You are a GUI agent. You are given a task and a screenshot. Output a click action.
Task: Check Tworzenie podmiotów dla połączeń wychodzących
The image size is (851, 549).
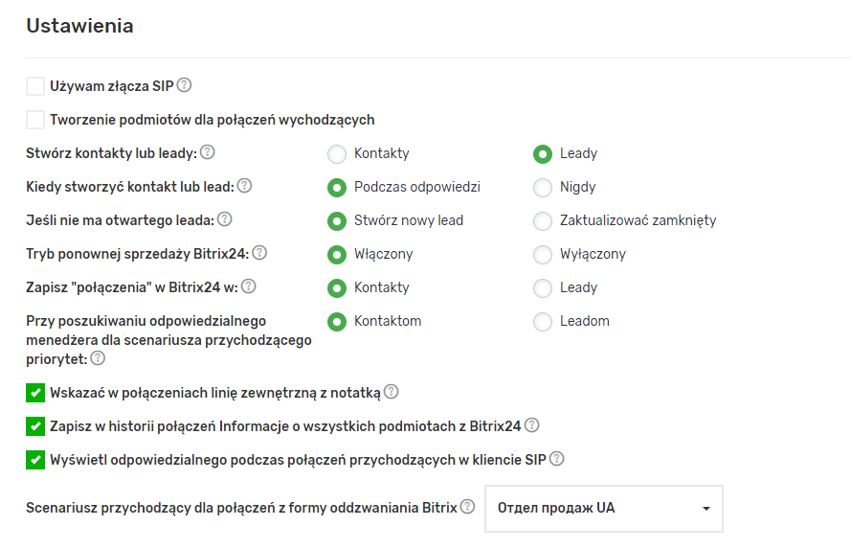point(35,120)
